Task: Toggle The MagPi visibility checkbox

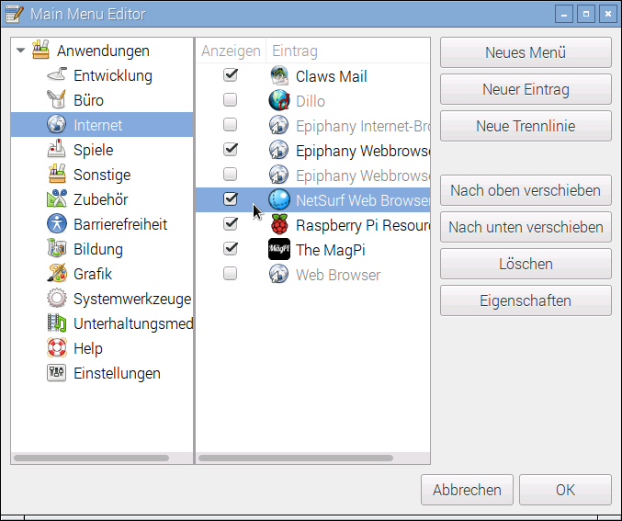Action: (x=231, y=249)
